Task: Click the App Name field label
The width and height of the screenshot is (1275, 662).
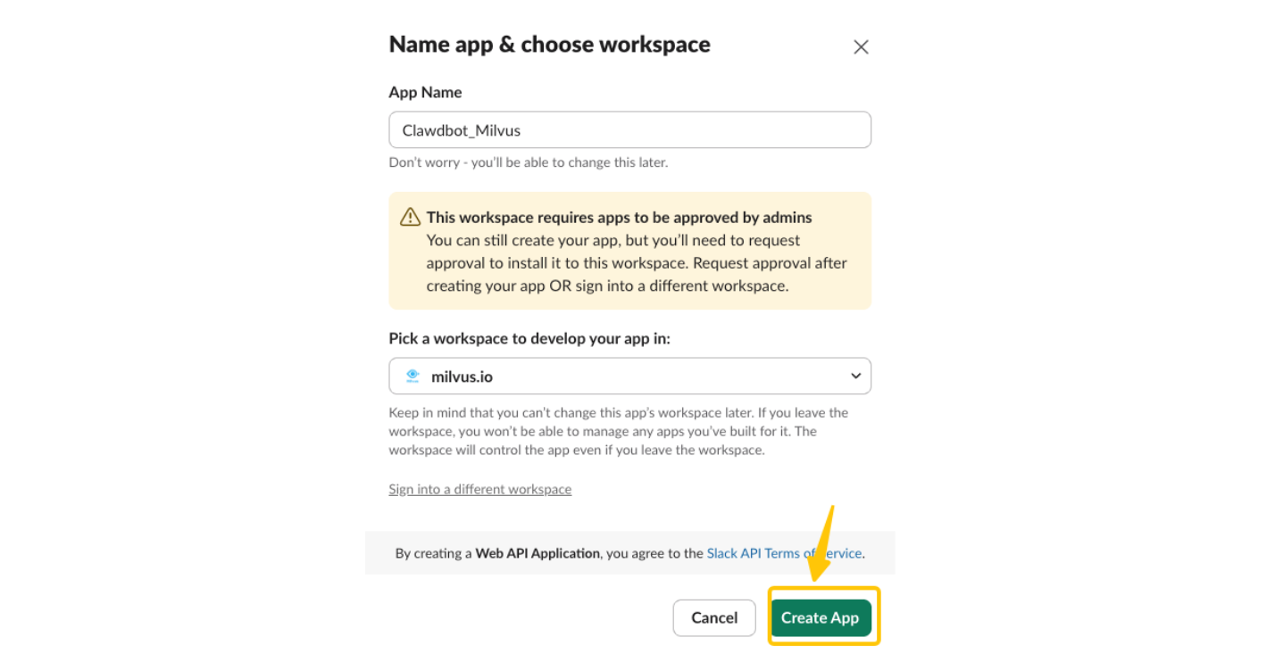Action: pos(425,92)
